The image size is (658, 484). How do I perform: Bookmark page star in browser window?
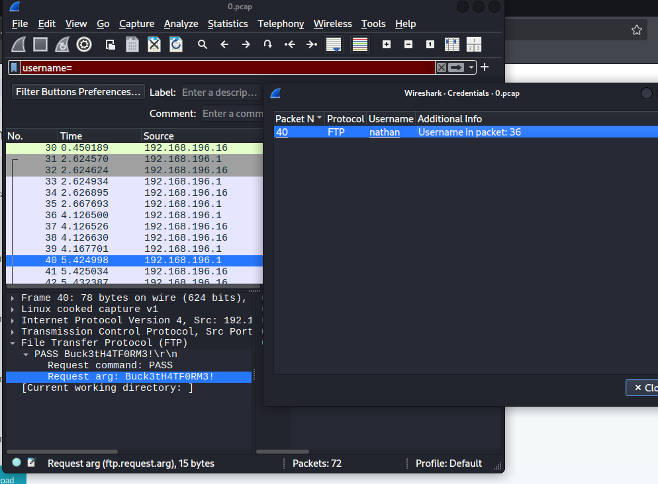click(x=637, y=30)
